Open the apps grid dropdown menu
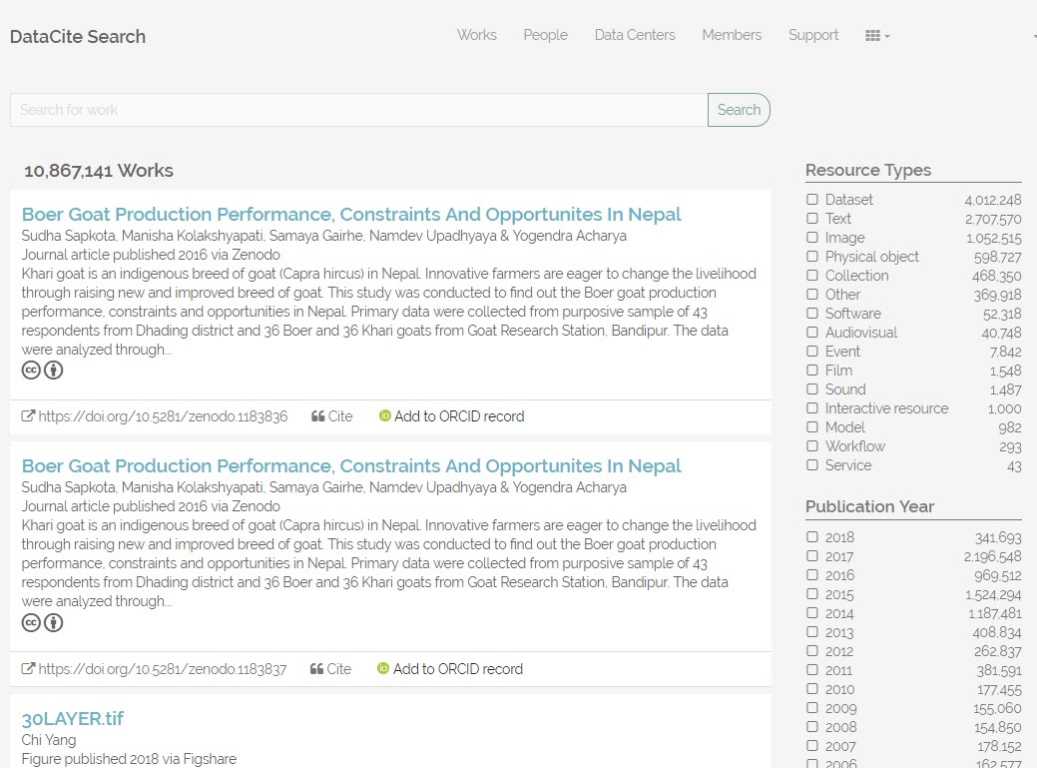The width and height of the screenshot is (1037, 768). [x=877, y=36]
